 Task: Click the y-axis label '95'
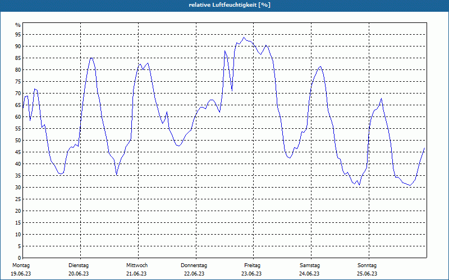click(18, 35)
